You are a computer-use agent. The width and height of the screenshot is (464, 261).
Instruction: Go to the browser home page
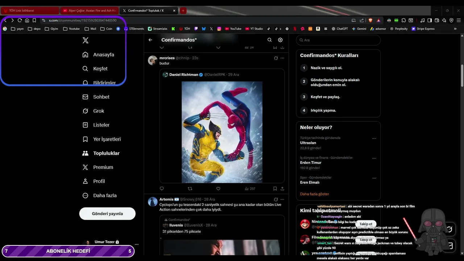click(27, 20)
